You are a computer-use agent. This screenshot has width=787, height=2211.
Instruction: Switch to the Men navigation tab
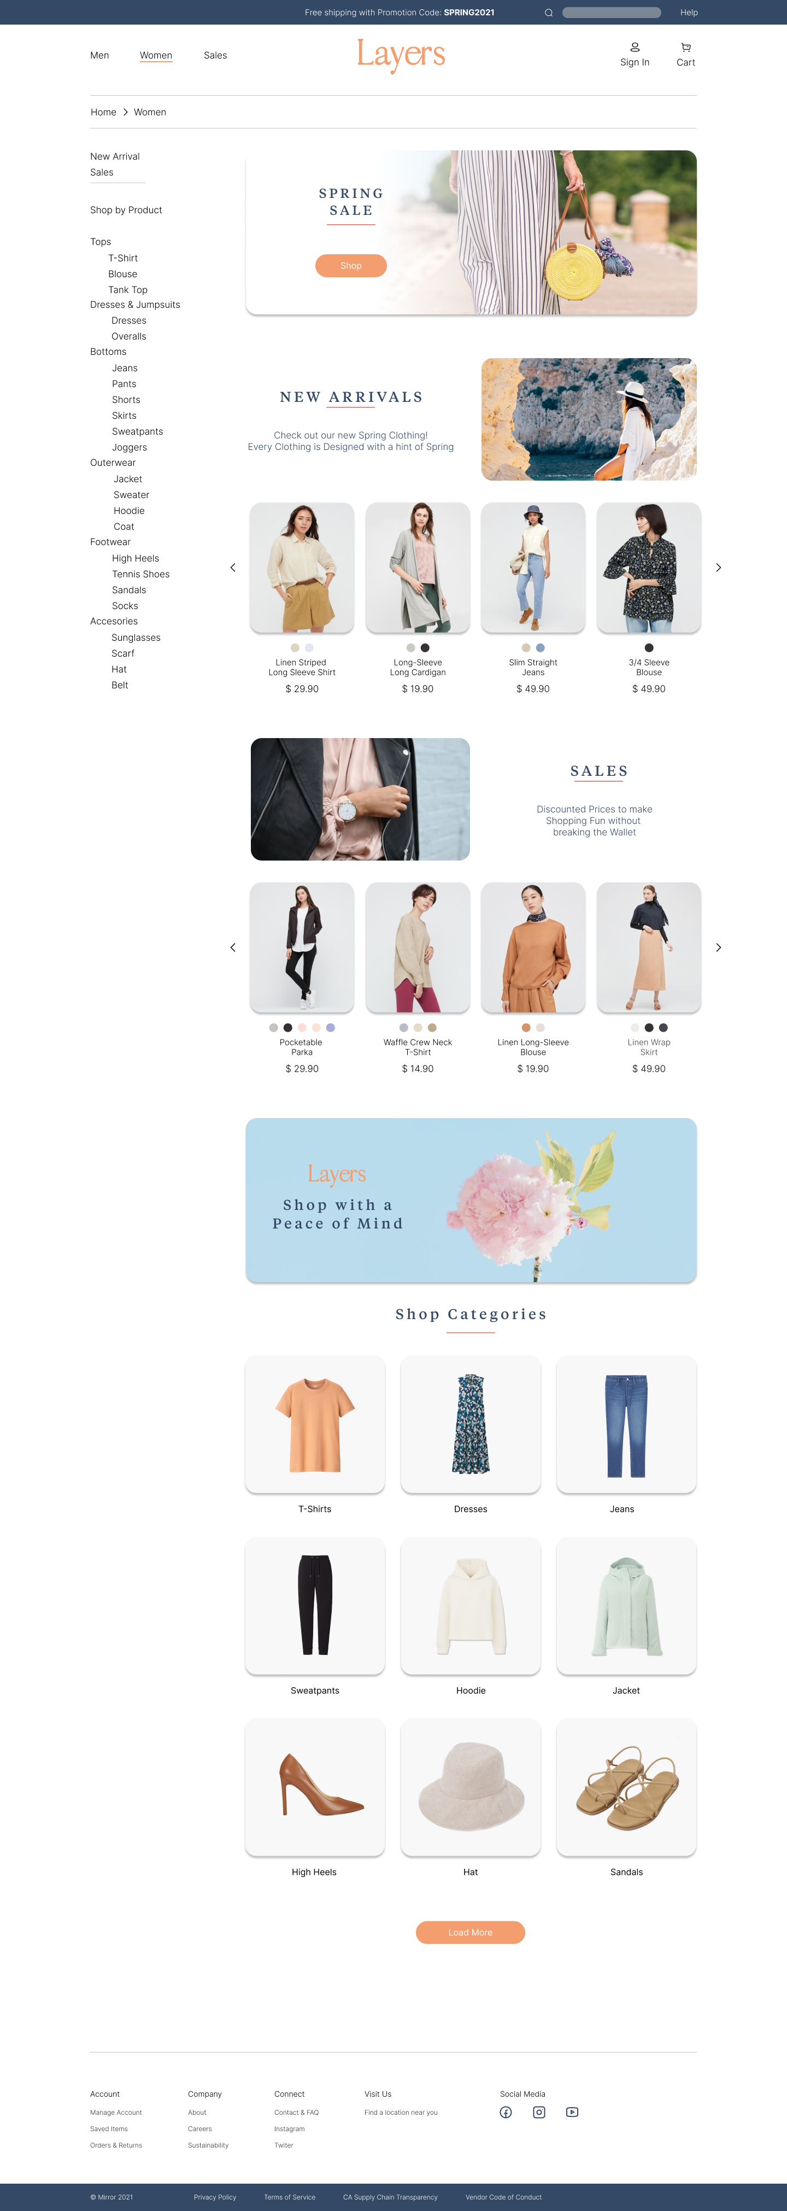tap(99, 55)
